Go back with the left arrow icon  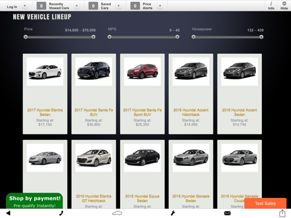click(8, 213)
